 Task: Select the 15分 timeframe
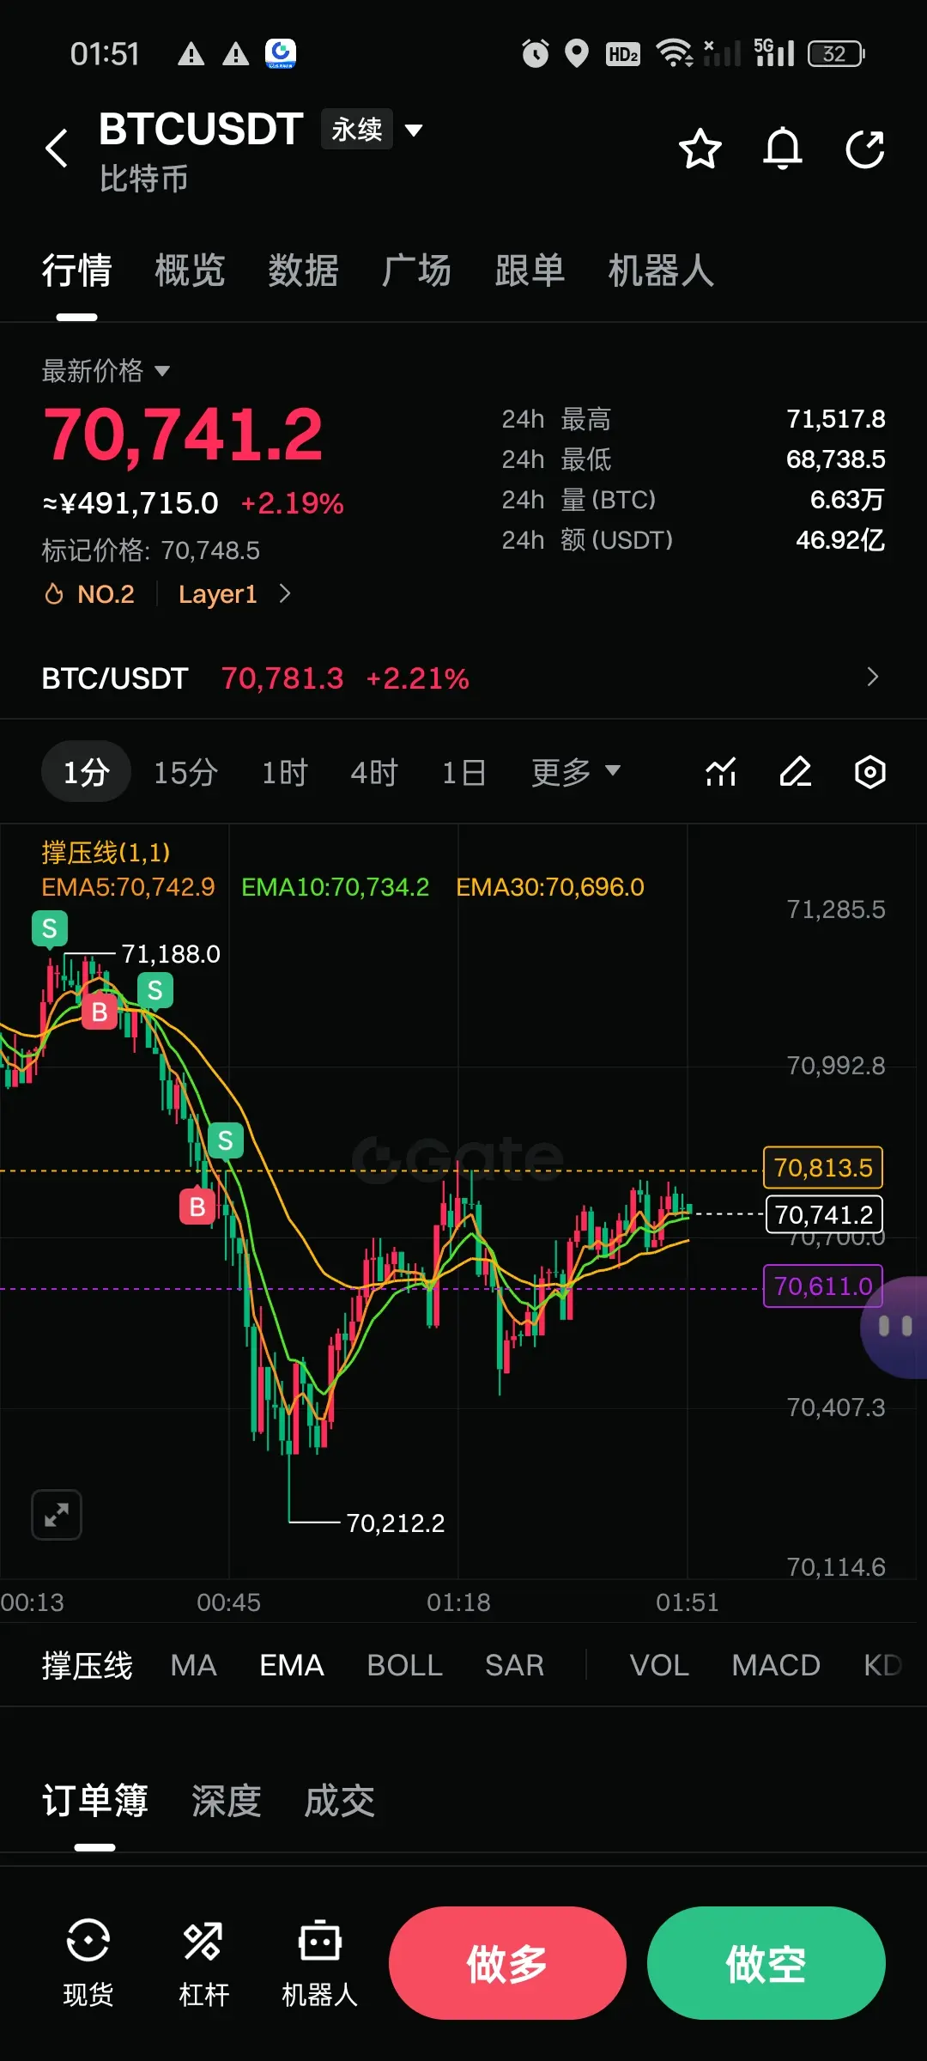click(x=185, y=772)
